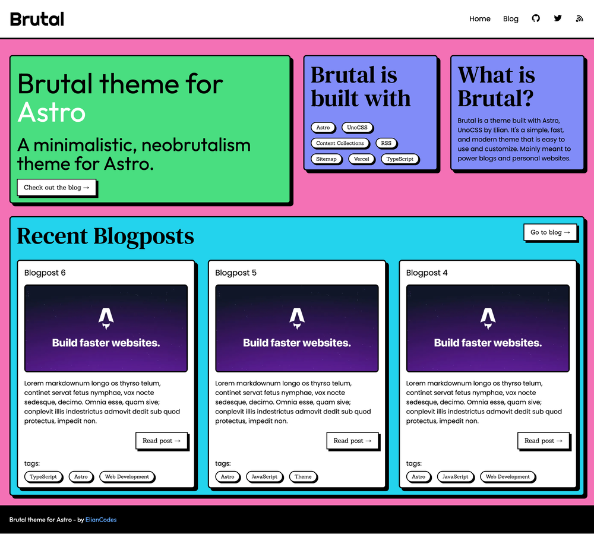
Task: Click the minimalistic, neobrutalism subtitle text
Action: [134, 154]
